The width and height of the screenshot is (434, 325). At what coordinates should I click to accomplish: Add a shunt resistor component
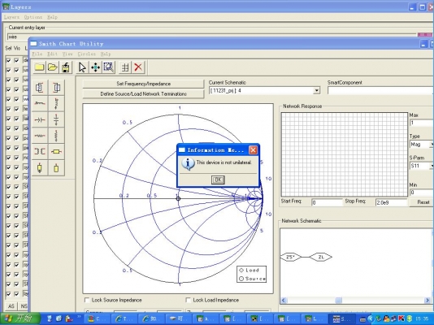56,136
